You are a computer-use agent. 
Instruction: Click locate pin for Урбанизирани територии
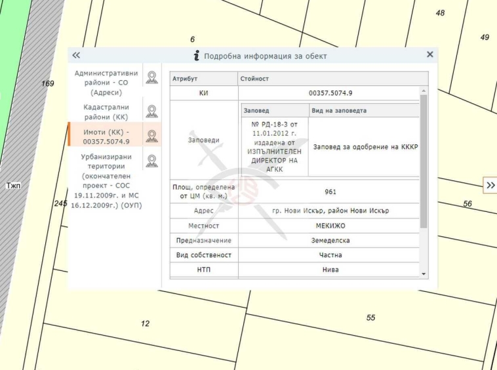(152, 161)
